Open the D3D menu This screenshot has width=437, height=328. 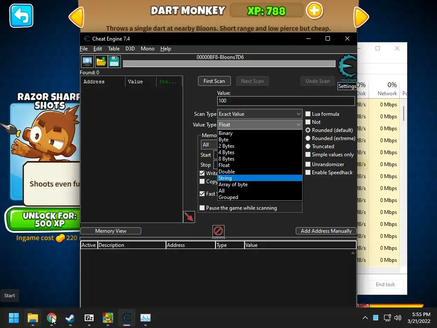coord(130,49)
